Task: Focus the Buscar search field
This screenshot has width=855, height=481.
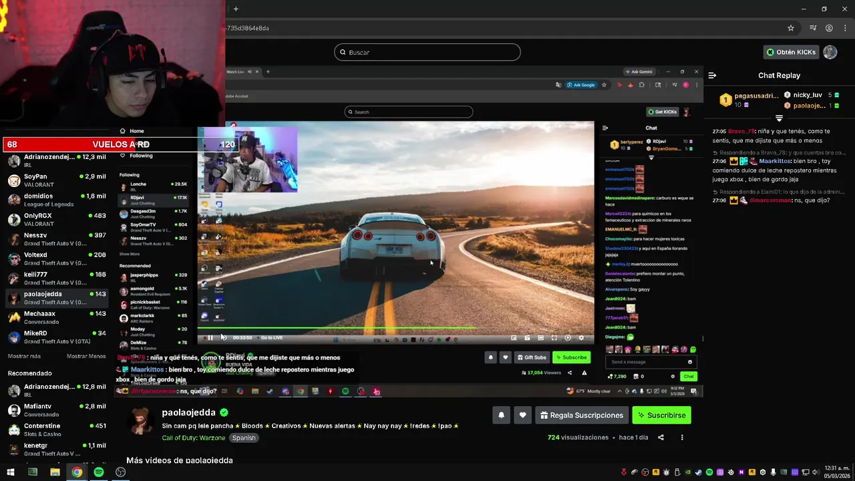Action: coord(427,52)
